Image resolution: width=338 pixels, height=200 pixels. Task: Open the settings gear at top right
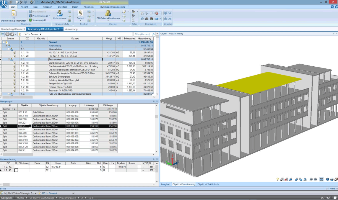click(x=332, y=7)
